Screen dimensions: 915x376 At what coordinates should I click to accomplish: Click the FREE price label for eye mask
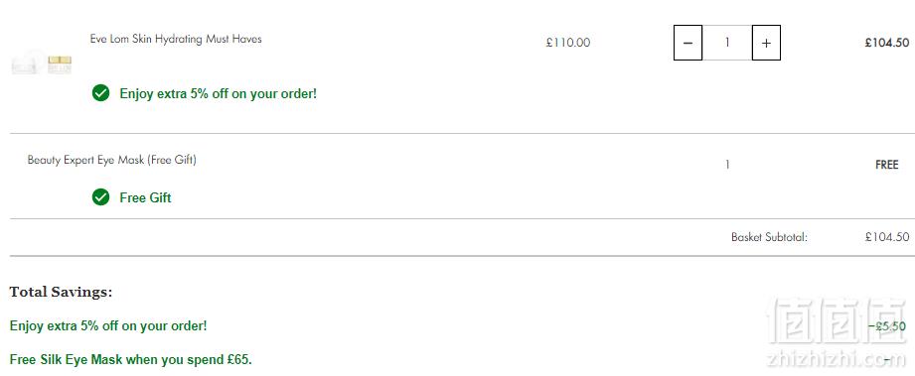coord(886,165)
